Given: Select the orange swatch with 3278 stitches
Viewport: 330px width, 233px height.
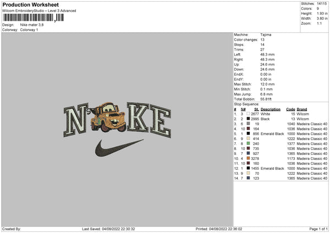Looking at the screenshot, I should click(248, 158).
